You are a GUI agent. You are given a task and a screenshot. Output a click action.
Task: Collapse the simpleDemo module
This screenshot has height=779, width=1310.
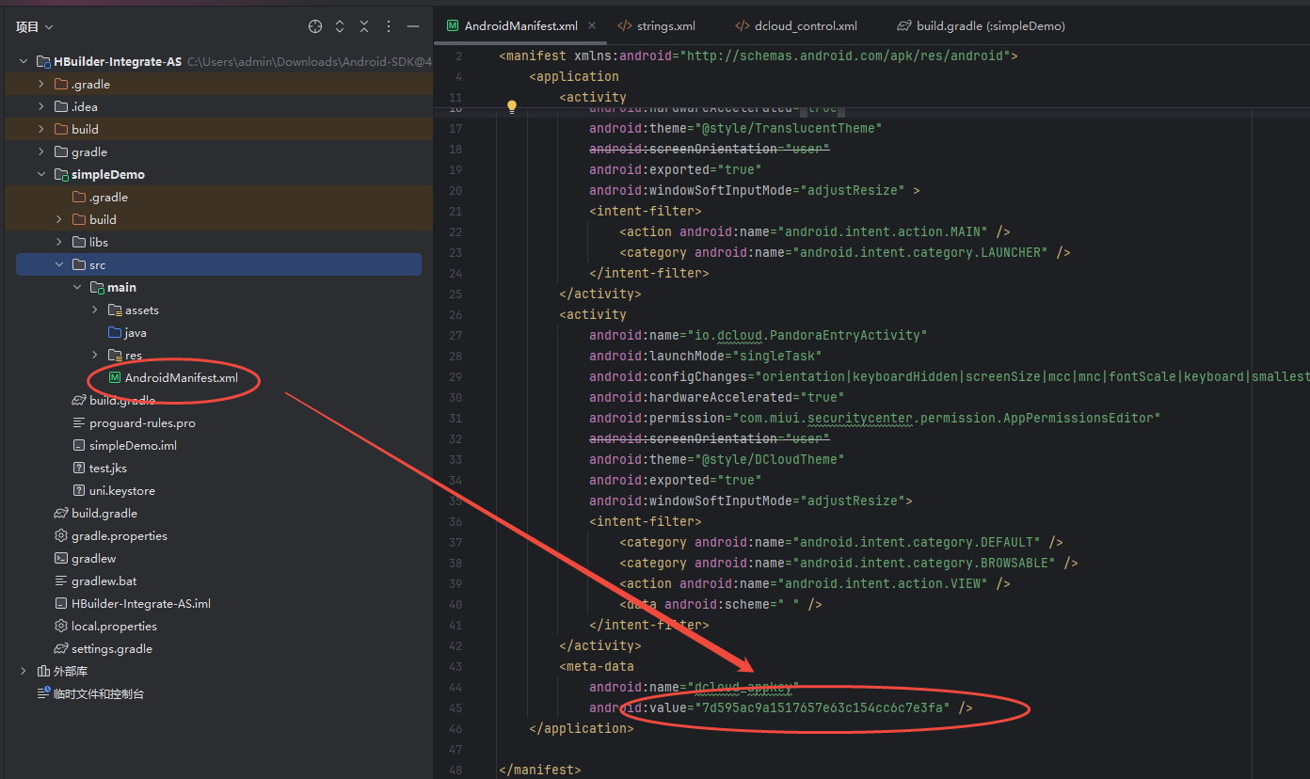(x=40, y=174)
